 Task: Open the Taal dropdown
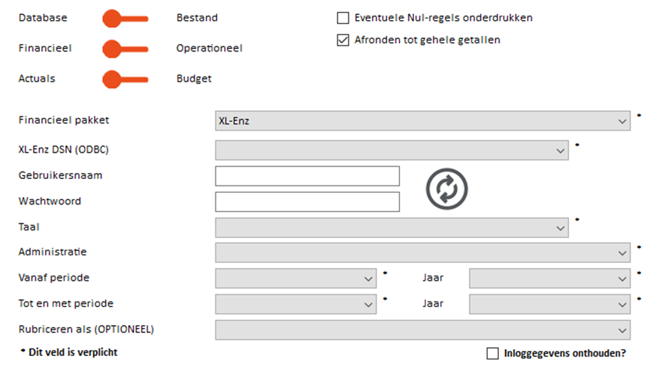coord(392,227)
